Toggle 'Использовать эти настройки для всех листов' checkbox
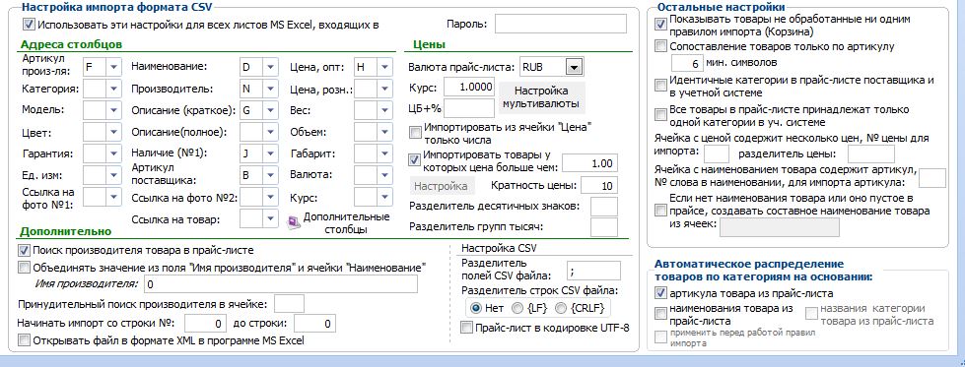 [29, 25]
